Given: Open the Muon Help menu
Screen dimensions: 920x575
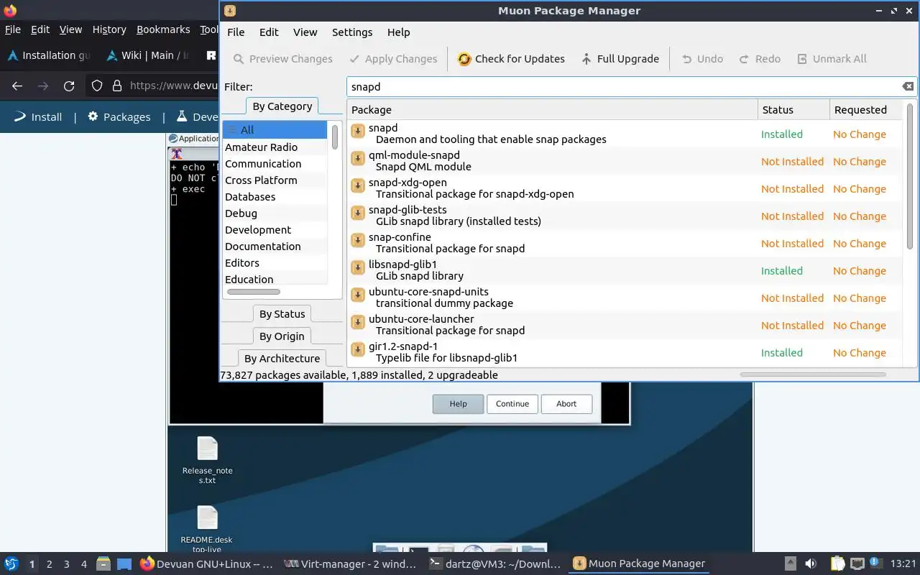Looking at the screenshot, I should coord(398,32).
